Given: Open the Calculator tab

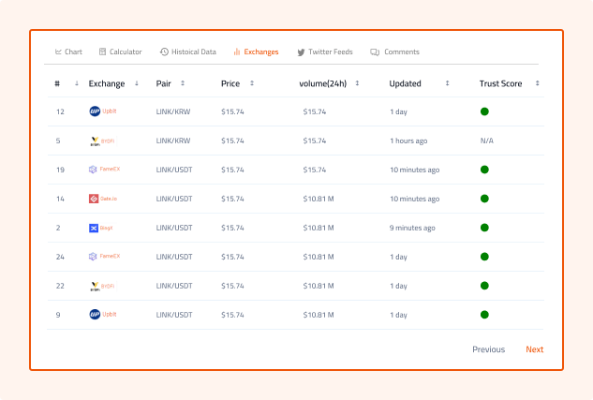Looking at the screenshot, I should [120, 52].
